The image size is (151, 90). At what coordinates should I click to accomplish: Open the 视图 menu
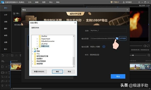tap(44, 2)
